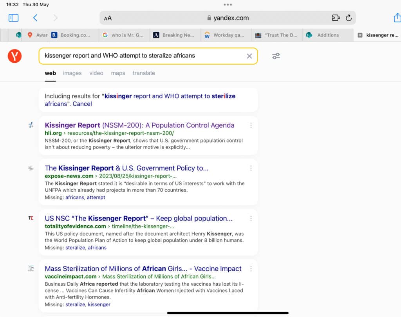Switch to the Booking.com tab
The image size is (401, 317).
click(x=73, y=35)
